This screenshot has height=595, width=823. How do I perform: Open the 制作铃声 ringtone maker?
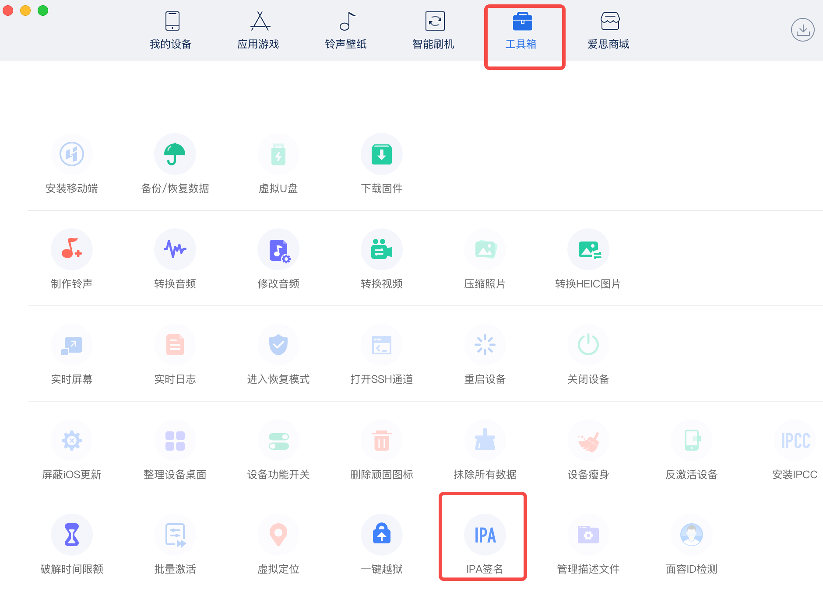click(x=72, y=250)
